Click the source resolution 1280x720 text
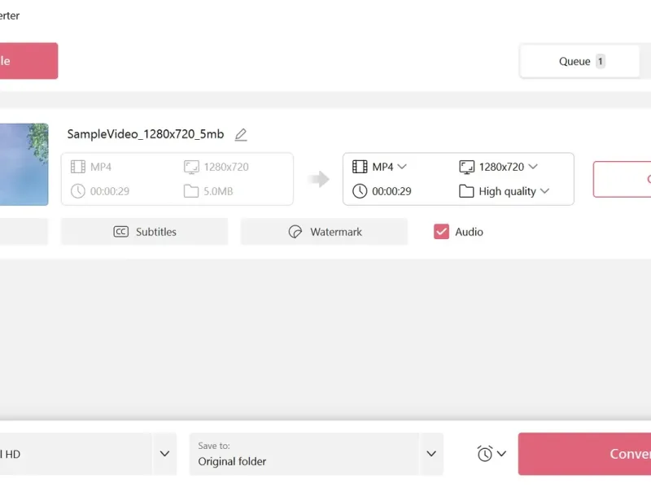This screenshot has width=651, height=488. pyautogui.click(x=226, y=167)
